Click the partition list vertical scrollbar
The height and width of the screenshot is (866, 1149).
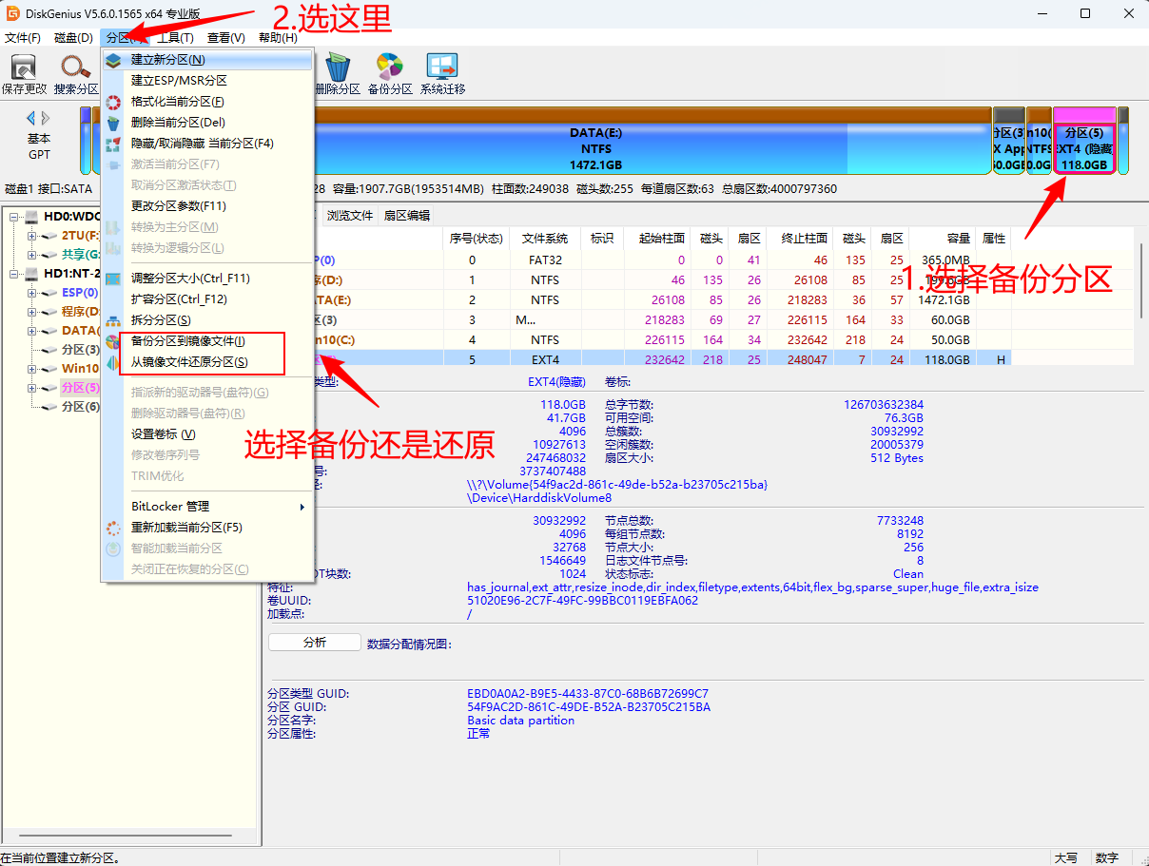[1142, 280]
